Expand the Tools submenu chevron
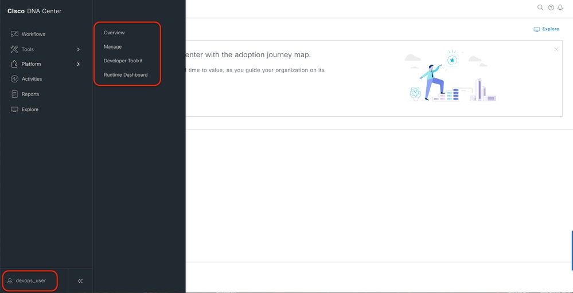Screen dimensions: 573x293 click(x=78, y=49)
